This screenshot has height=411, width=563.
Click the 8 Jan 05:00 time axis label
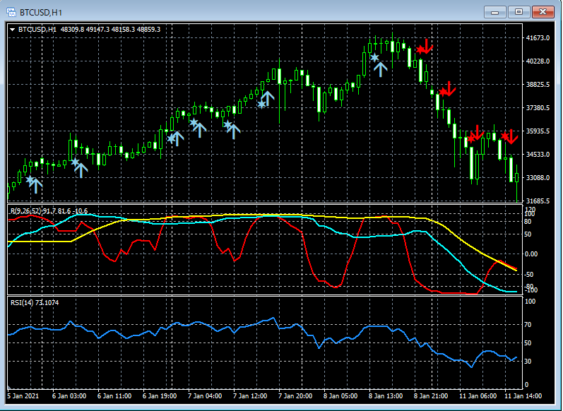pos(340,396)
